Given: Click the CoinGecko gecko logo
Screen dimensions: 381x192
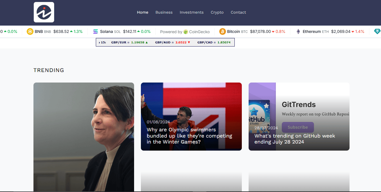Looking at the screenshot, I should (x=186, y=32).
